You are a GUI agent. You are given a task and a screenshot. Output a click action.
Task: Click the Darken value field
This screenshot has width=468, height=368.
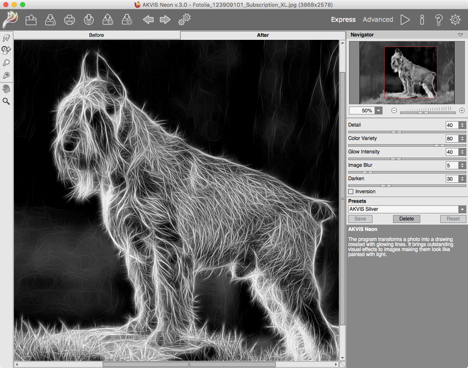[x=452, y=179]
